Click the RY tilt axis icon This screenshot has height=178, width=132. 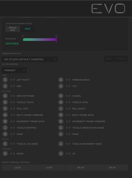click(x=61, y=86)
